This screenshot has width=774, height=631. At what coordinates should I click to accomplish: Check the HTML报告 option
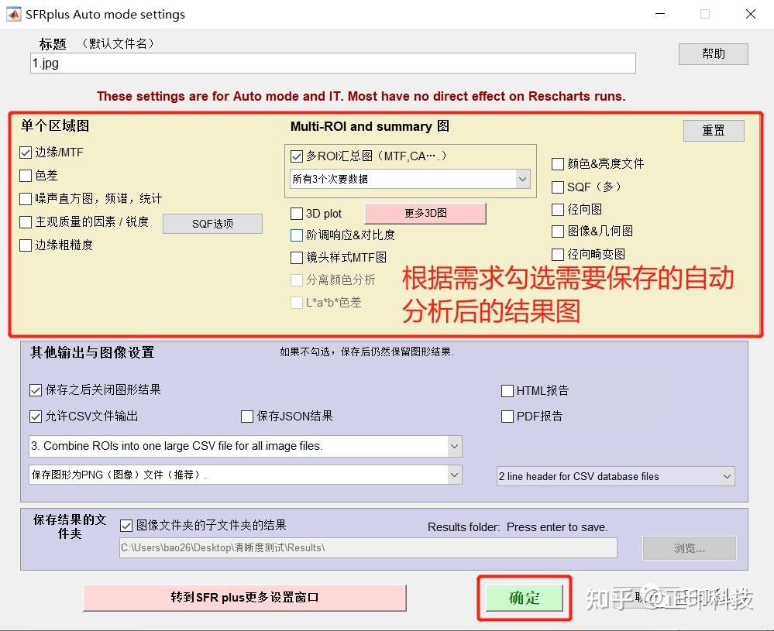[508, 391]
